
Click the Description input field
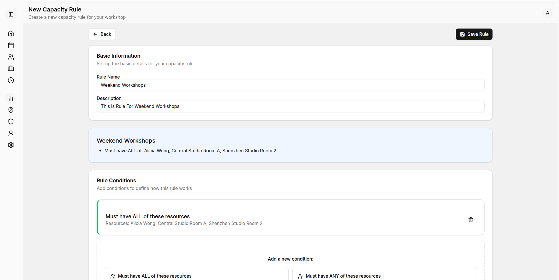coord(290,106)
